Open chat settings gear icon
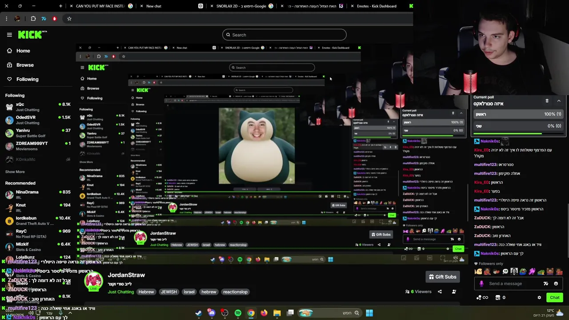The height and width of the screenshot is (320, 569). coord(539,298)
